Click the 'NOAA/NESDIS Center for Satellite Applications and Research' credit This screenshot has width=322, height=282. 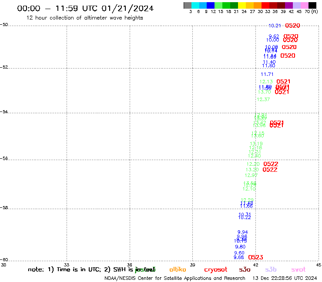point(175,279)
